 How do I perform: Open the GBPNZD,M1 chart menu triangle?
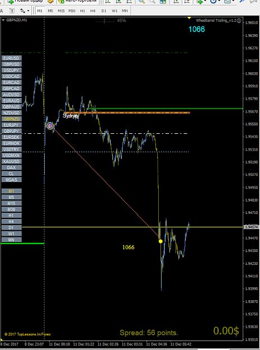point(3,20)
